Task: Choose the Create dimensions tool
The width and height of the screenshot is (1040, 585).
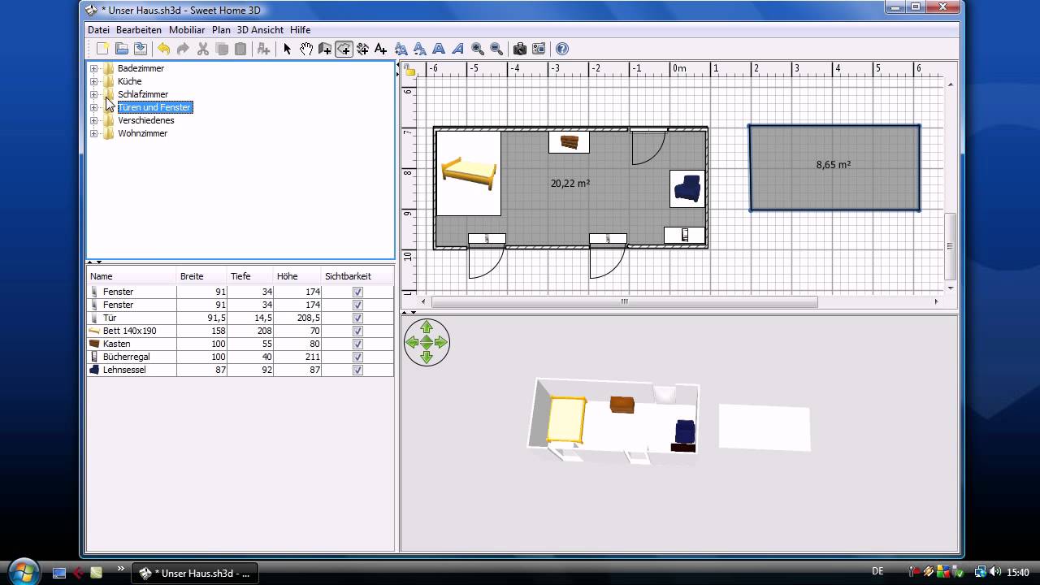Action: (362, 49)
